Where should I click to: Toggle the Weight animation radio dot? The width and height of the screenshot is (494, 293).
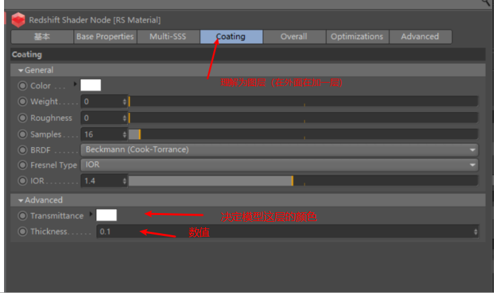22,101
